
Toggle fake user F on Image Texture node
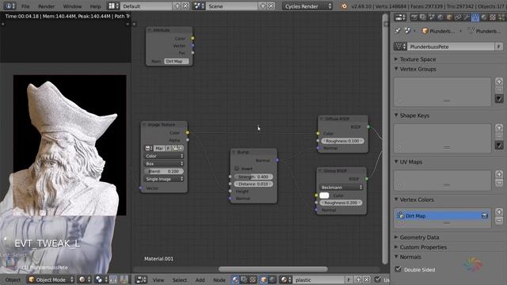[x=168, y=148]
